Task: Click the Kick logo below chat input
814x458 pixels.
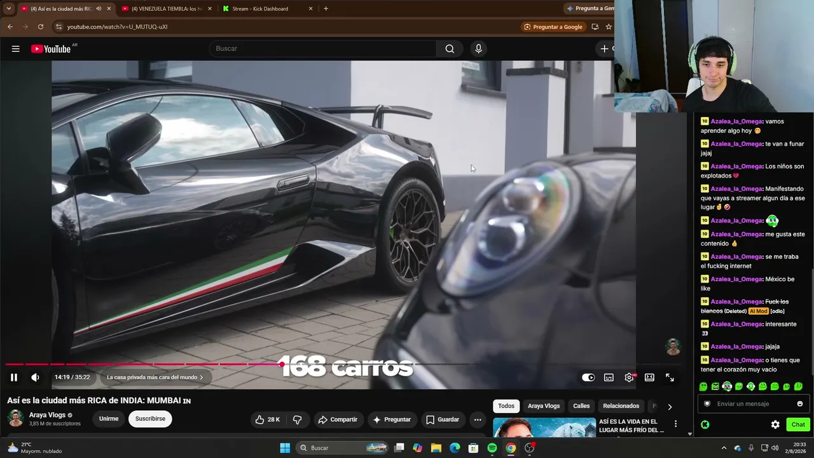Action: point(705,424)
